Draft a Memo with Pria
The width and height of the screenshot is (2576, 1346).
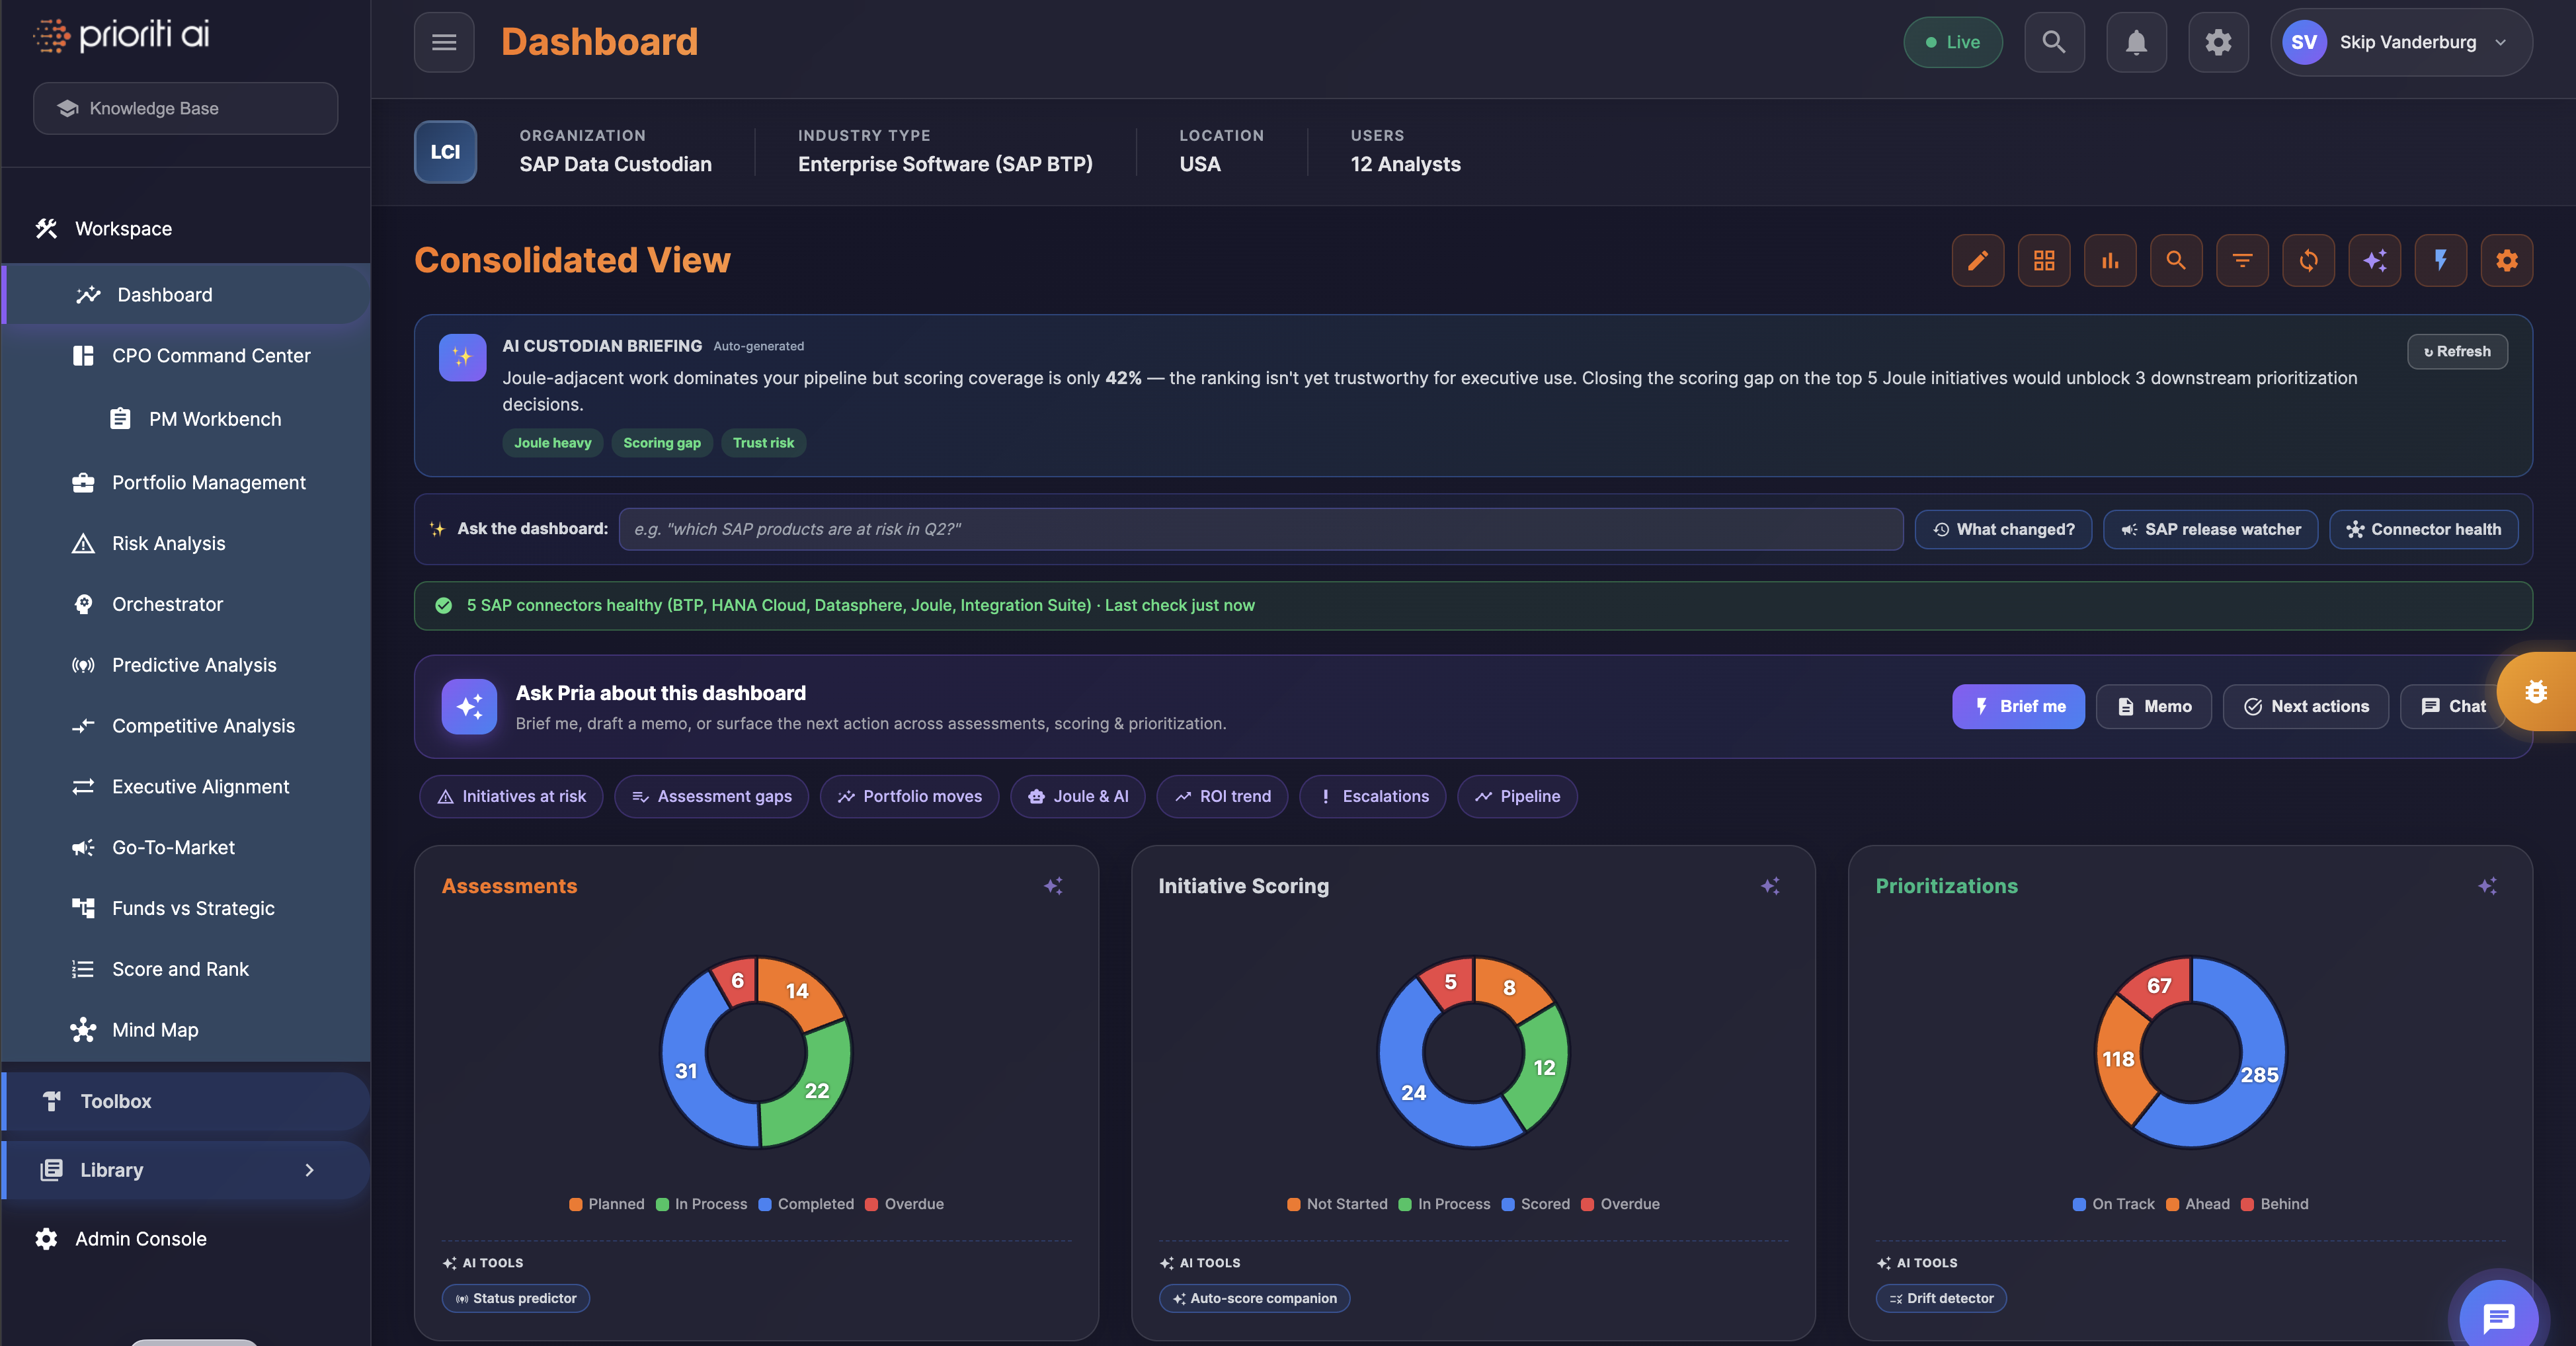2154,707
